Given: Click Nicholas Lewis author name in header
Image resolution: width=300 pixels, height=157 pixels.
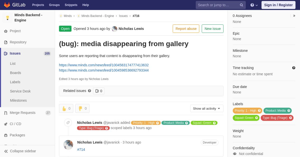Looking at the screenshot, I should point(131,29).
